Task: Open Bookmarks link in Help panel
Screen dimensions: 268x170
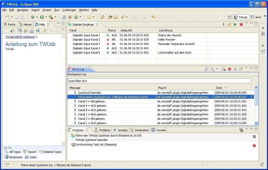Action: click(14, 157)
